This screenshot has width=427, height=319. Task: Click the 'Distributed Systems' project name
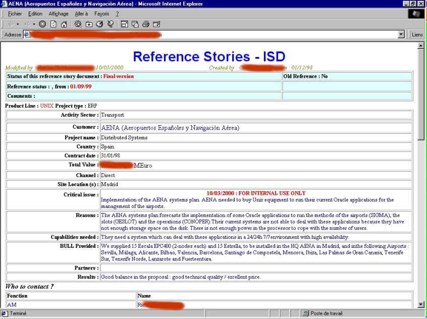pyautogui.click(x=124, y=138)
